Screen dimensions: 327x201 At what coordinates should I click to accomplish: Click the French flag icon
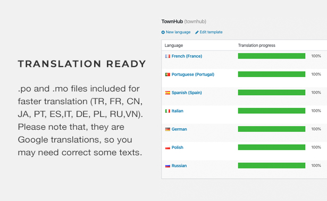click(x=167, y=56)
